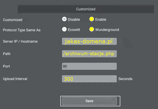Viewport: 158px width, 109px height.
Task: Click the "Enable" option text label
Action: coord(101,19)
